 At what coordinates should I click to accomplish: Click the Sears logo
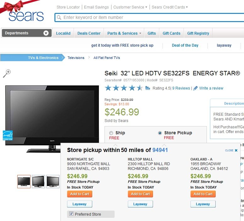[26, 16]
